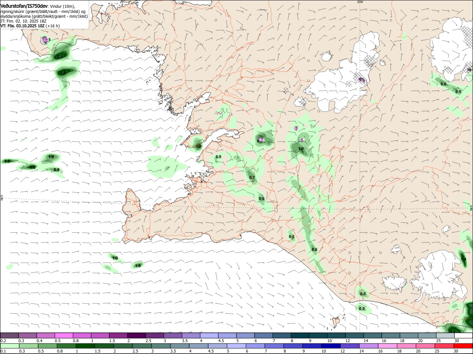The width and height of the screenshot is (473, 354).
Task: Click the 'VT: Fös. 03.10.2025 10Z (+16 h)' line
Action: pyautogui.click(x=30, y=26)
